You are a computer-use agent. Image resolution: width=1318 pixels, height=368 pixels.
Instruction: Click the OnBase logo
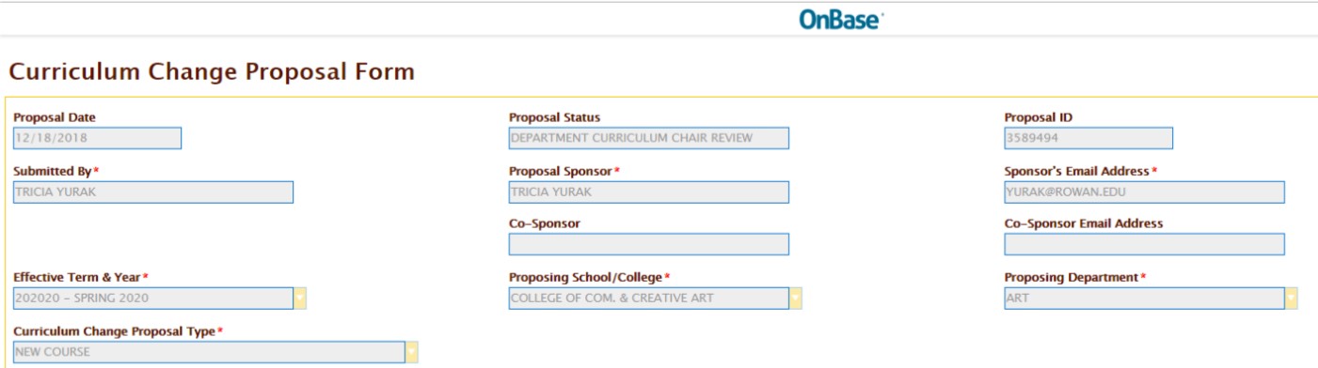point(840,19)
